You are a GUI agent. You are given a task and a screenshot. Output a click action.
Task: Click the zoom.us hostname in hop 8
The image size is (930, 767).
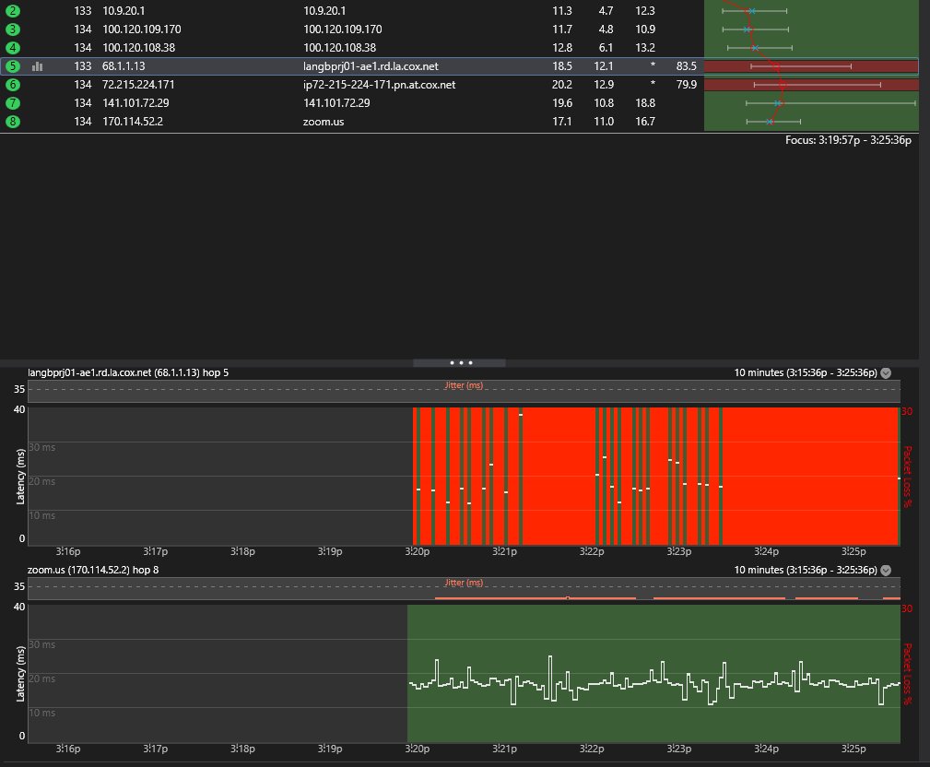[x=324, y=122]
